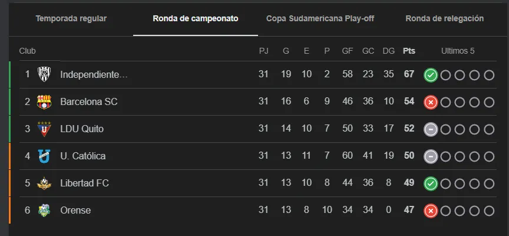The image size is (509, 236).
Task: Click Orense's red loss result icon
Action: (x=431, y=211)
